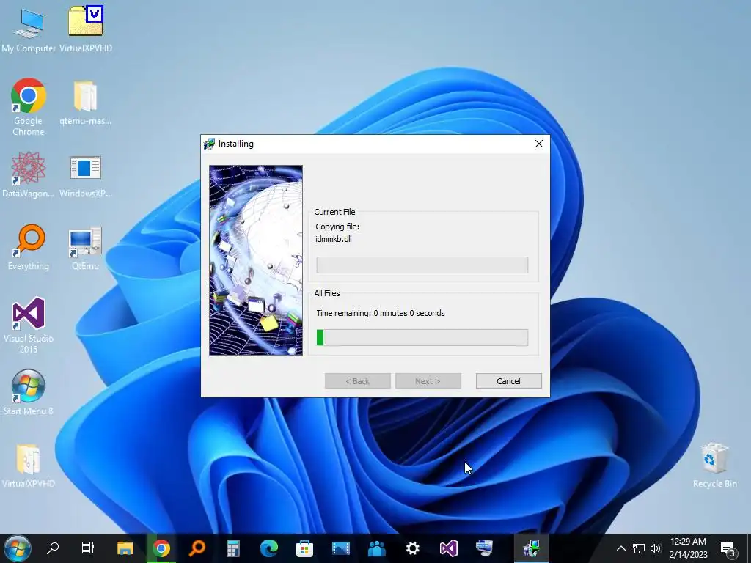The width and height of the screenshot is (751, 563).
Task: Open Everything search from the taskbar
Action: pos(197,548)
